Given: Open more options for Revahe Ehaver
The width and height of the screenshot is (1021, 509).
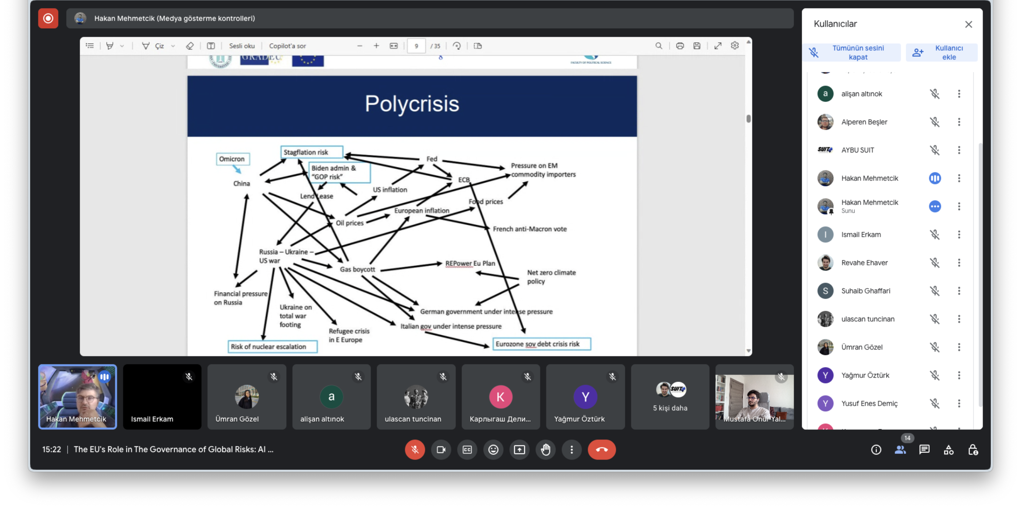Looking at the screenshot, I should point(959,263).
